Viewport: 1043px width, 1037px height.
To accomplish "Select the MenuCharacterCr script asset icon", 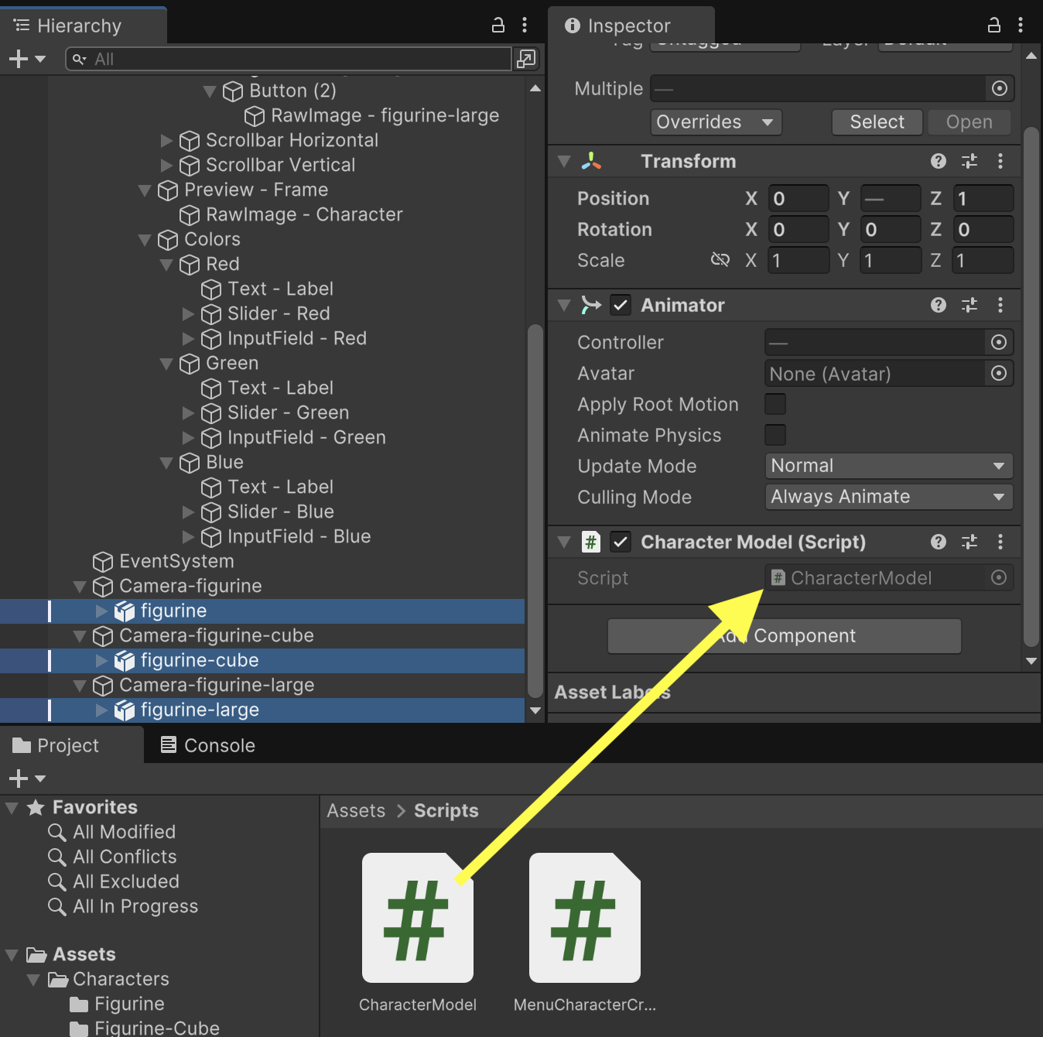I will (x=584, y=918).
